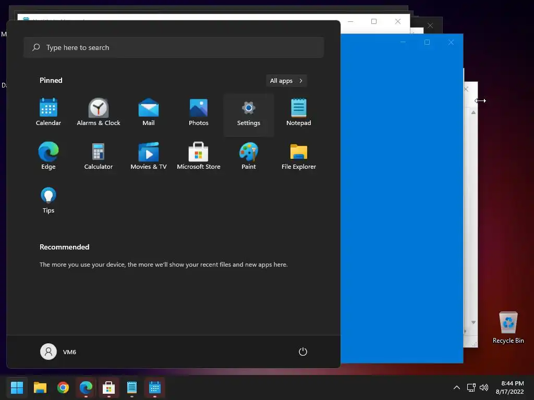The height and width of the screenshot is (400, 534).
Task: Open the volume tray icon
Action: [484, 387]
